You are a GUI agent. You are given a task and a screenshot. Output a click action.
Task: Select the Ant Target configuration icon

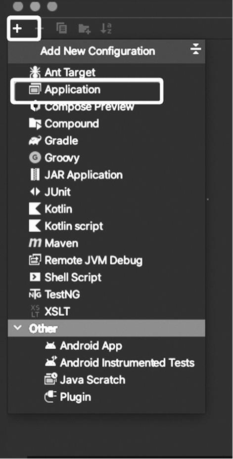coord(35,72)
